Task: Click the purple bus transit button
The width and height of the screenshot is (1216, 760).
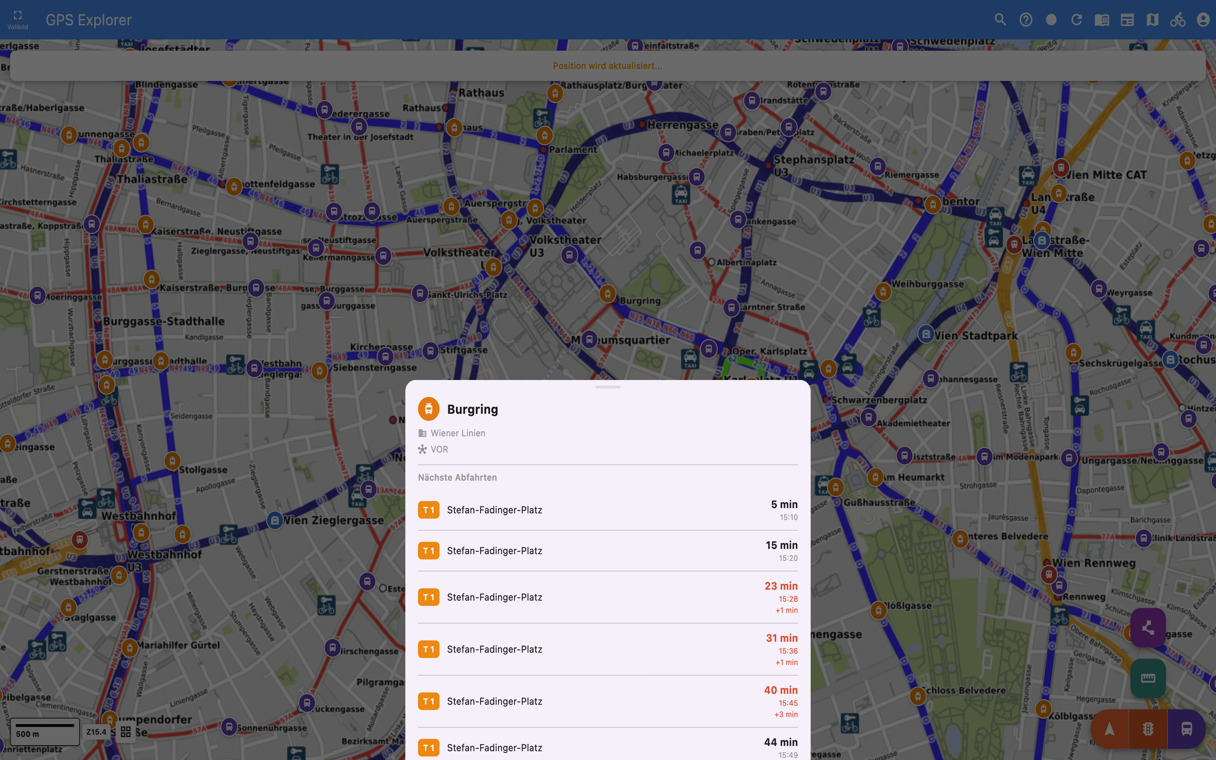Action: pos(1186,729)
